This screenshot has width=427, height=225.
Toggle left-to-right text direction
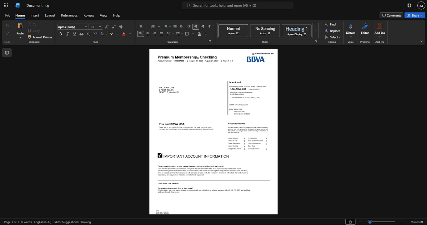pos(196,27)
